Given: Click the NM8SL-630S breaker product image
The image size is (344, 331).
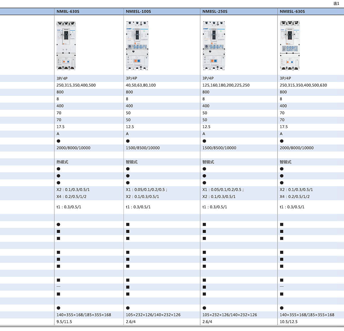Looking at the screenshot, I should pos(290,45).
